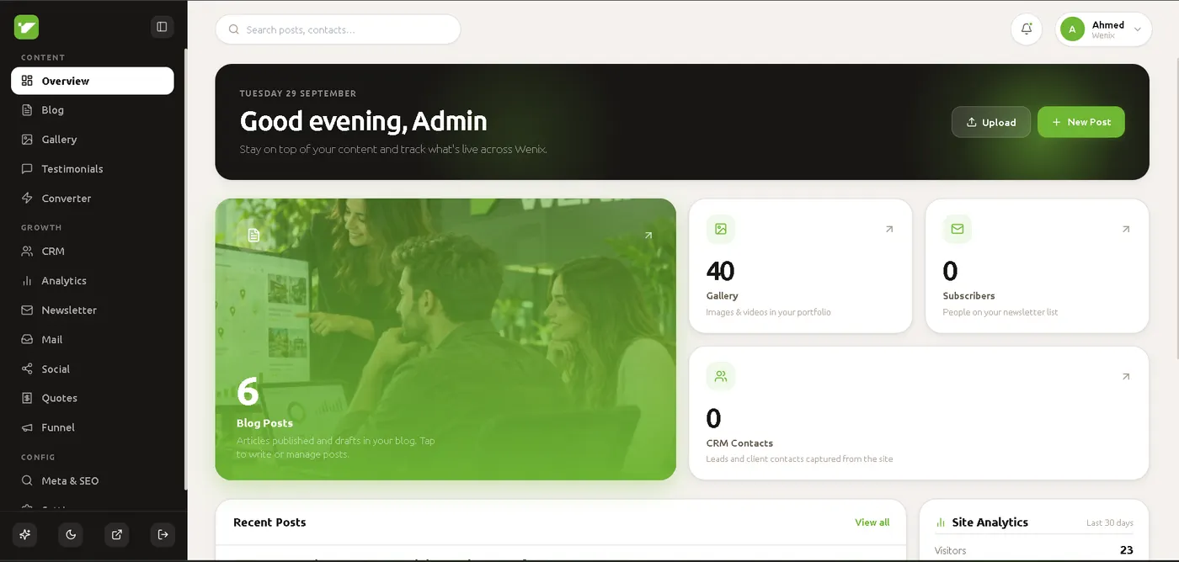Viewport: 1179px width, 562px height.
Task: Toggle dark mode with moon icon
Action: tap(71, 534)
